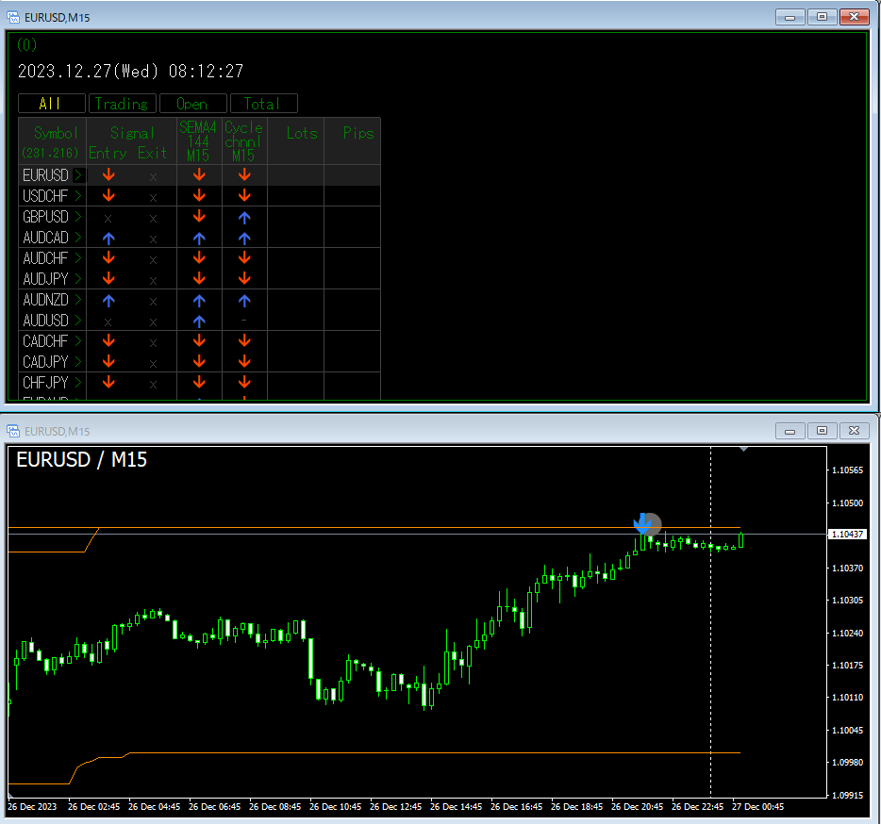The width and height of the screenshot is (881, 824).
Task: Click the Cycle chnnl M15 column header
Action: coord(244,141)
